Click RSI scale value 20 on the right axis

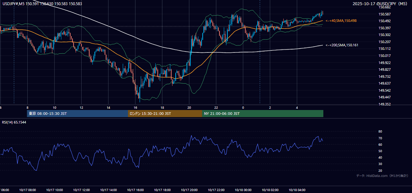(x=380, y=170)
